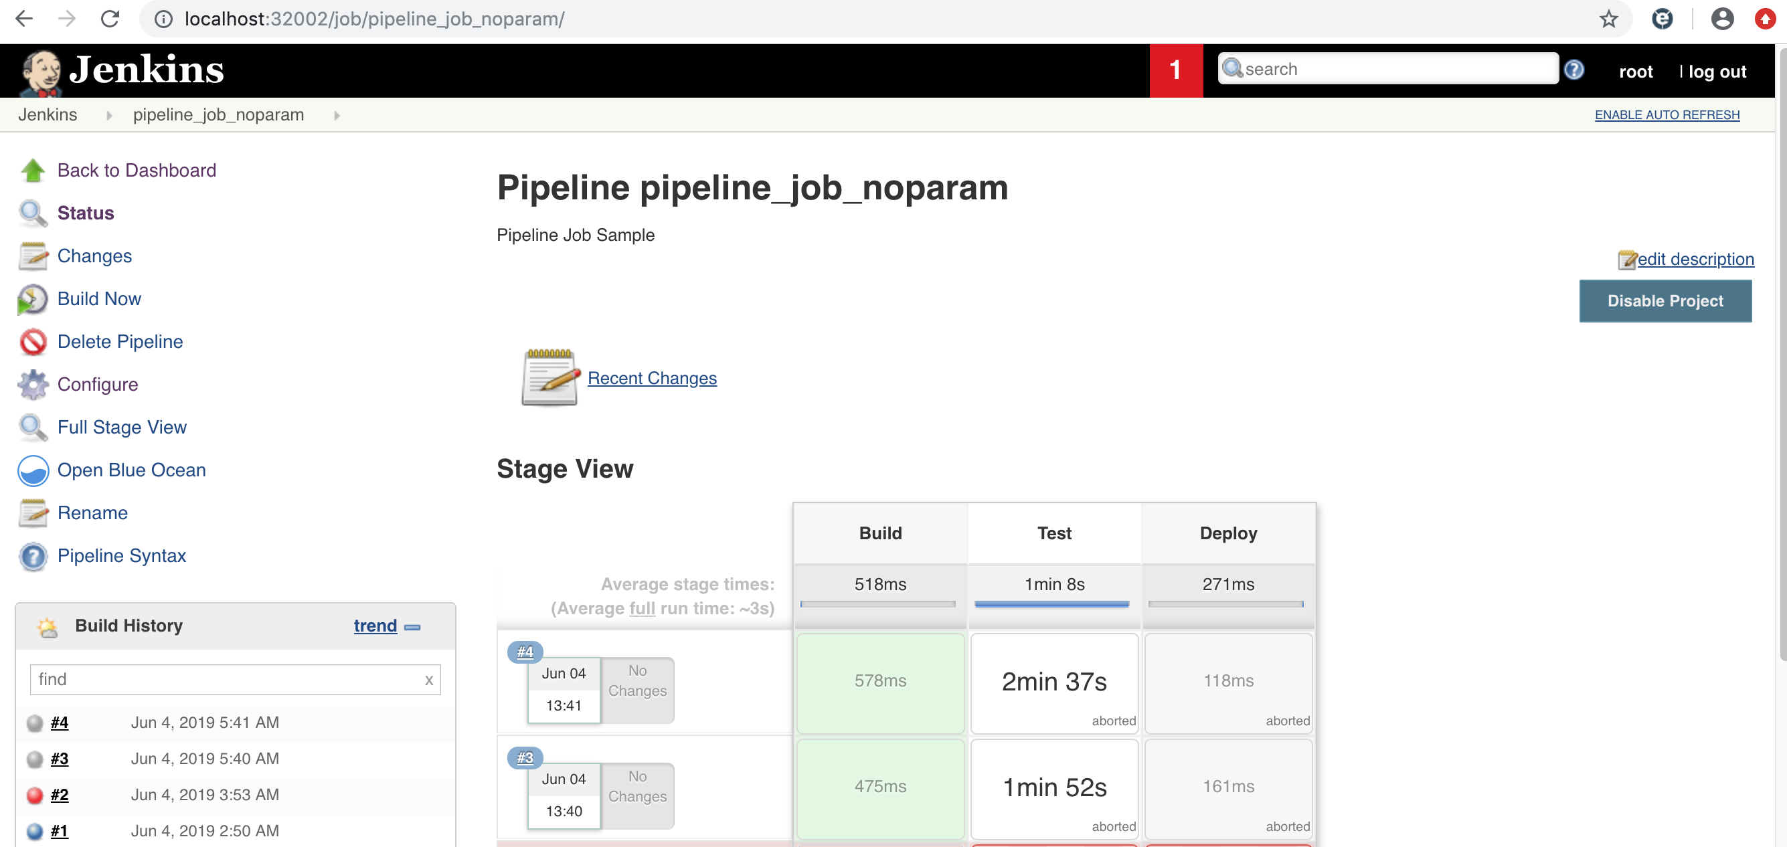Click the Test stage average time progress bar
The width and height of the screenshot is (1787, 847).
[x=1052, y=603]
